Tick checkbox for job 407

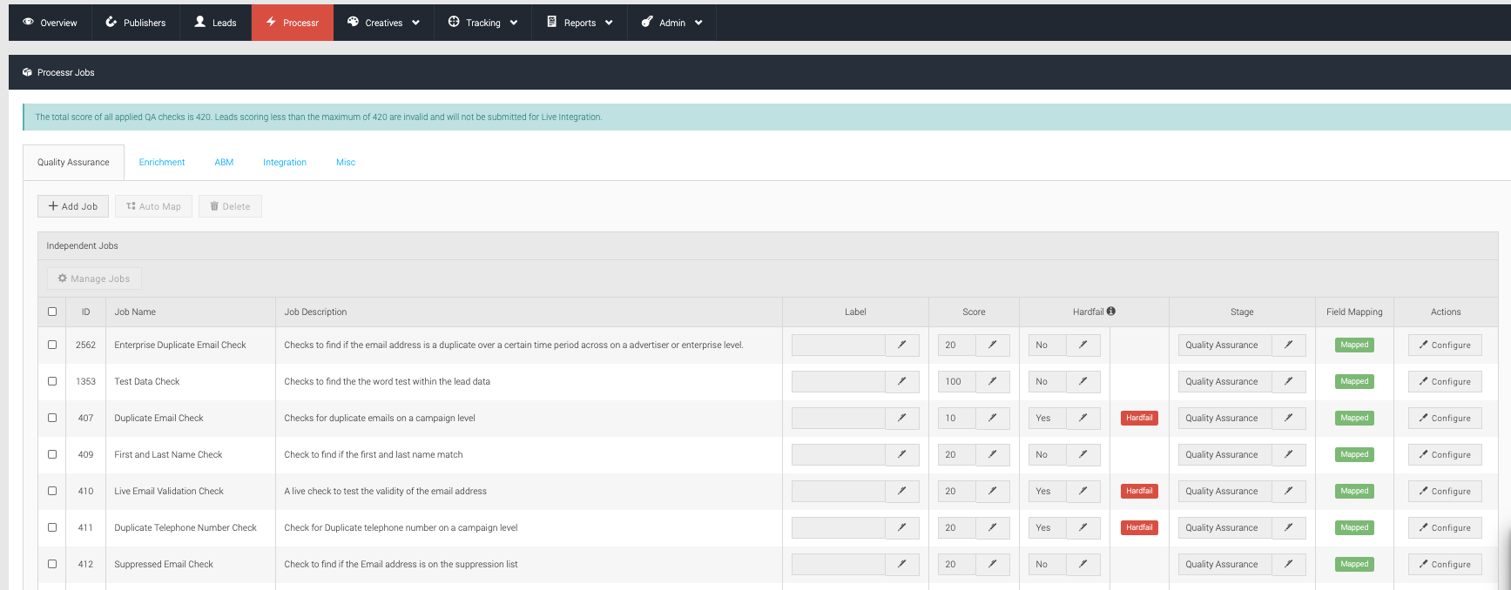[x=52, y=418]
